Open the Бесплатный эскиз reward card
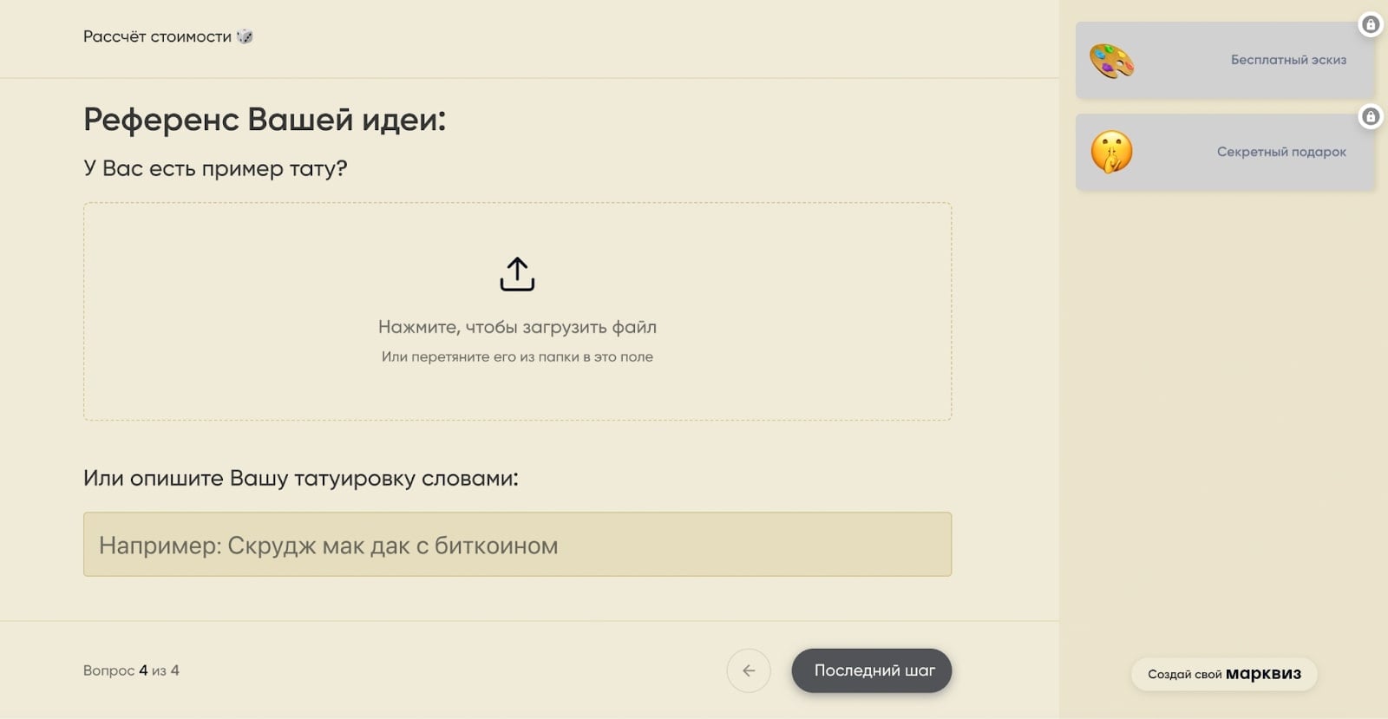1388x719 pixels. click(x=1224, y=62)
